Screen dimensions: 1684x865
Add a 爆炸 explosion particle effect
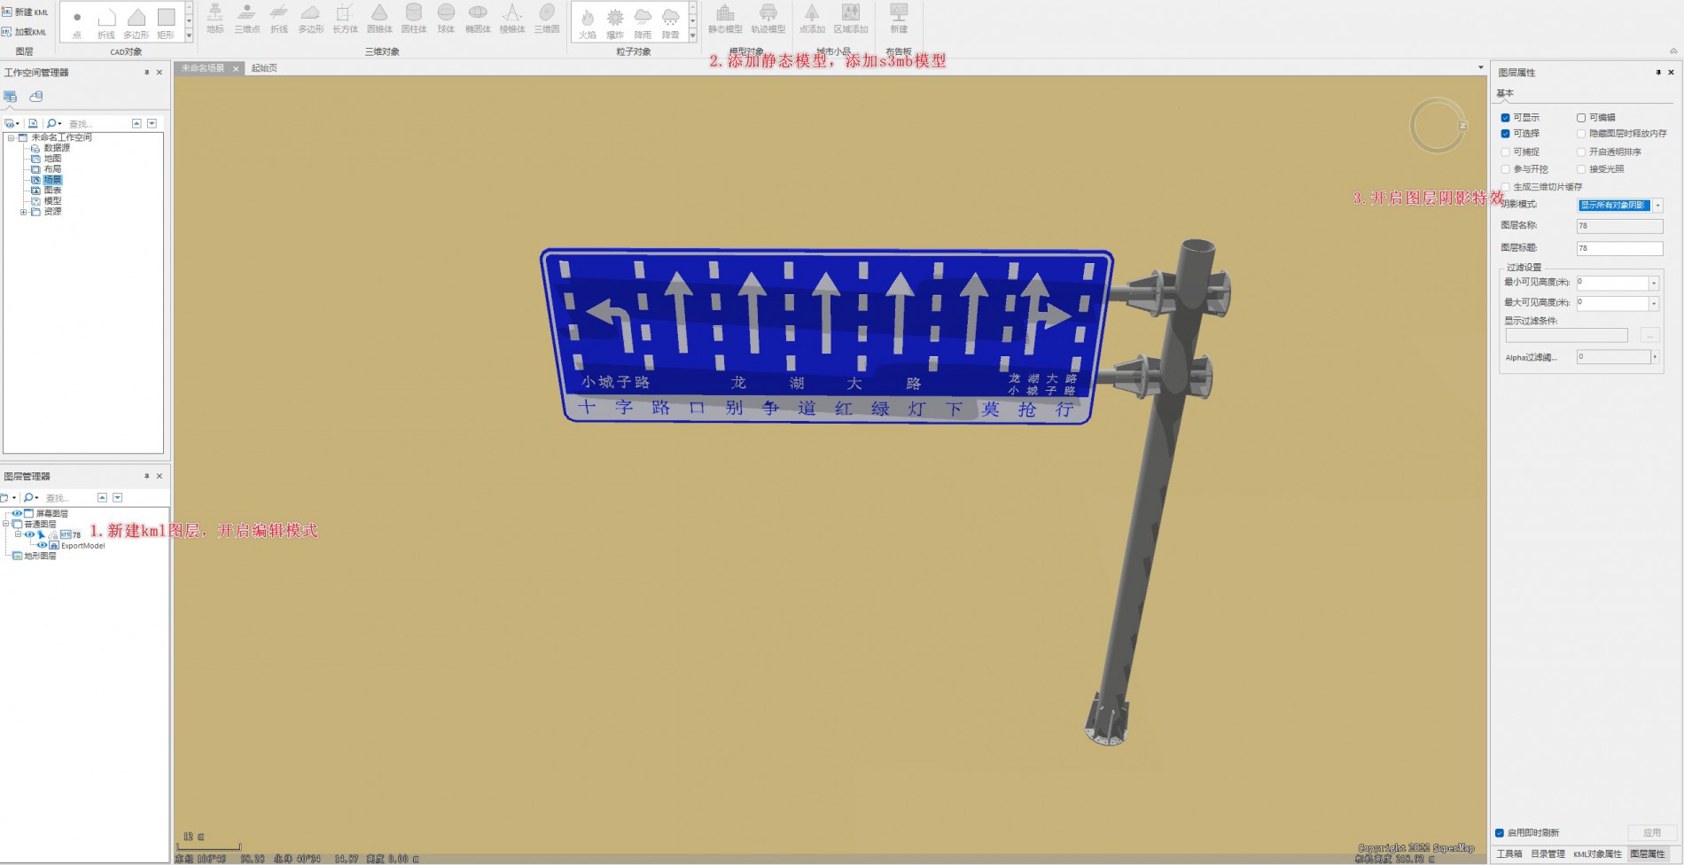coord(615,24)
